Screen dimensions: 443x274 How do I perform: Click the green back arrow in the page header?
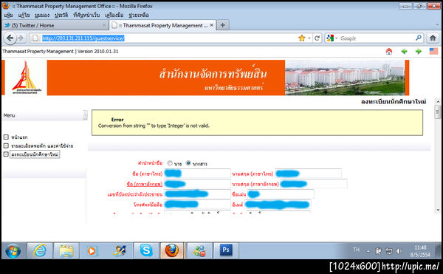(x=404, y=52)
